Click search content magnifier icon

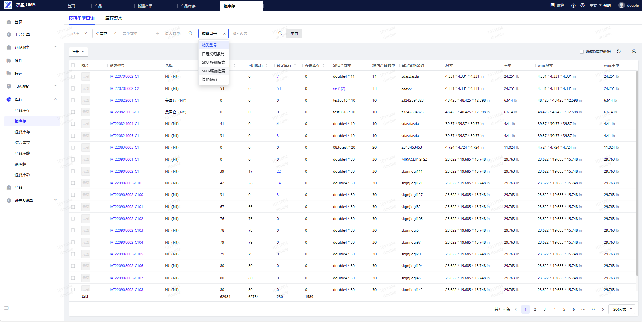[x=280, y=33]
